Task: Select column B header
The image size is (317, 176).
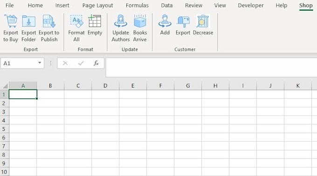Action: click(50, 86)
